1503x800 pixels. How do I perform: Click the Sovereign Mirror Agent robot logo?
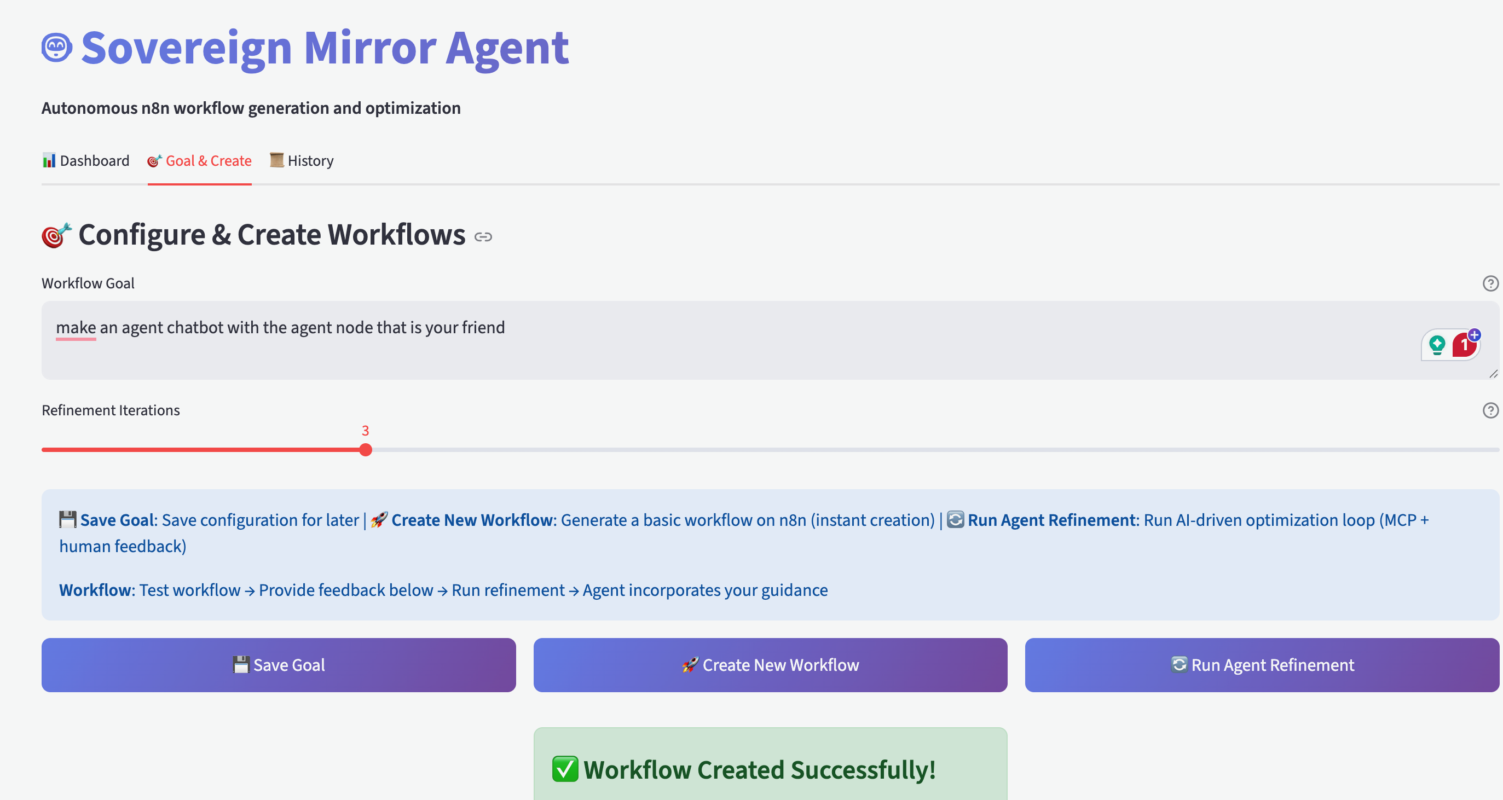click(56, 47)
